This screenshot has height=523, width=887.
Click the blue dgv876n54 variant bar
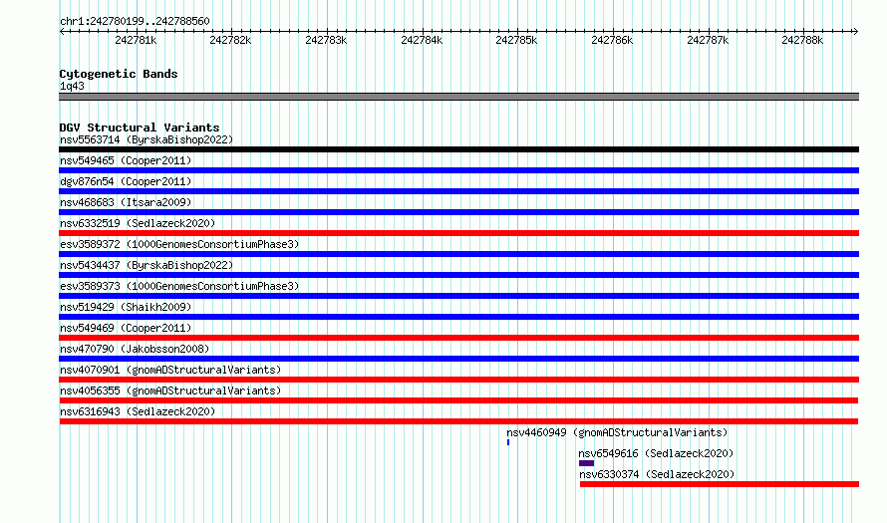[458, 191]
